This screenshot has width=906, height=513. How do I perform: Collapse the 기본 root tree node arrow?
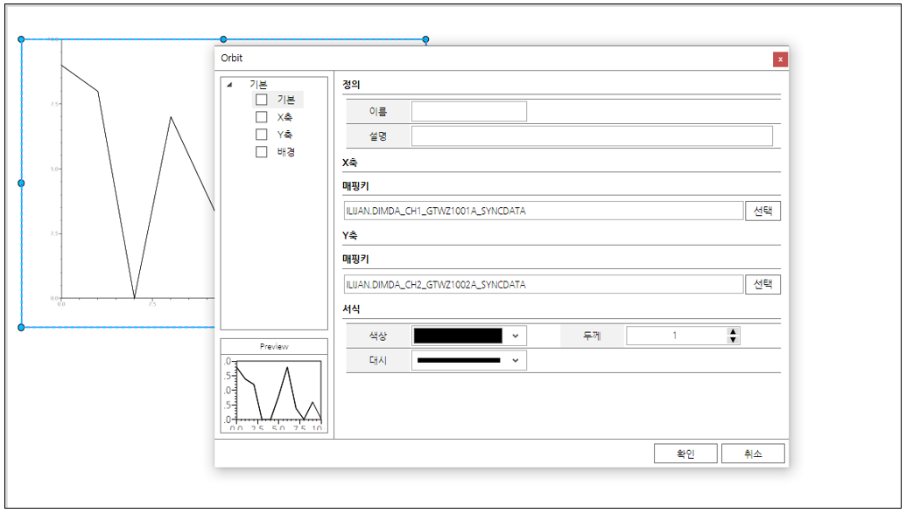(x=229, y=86)
